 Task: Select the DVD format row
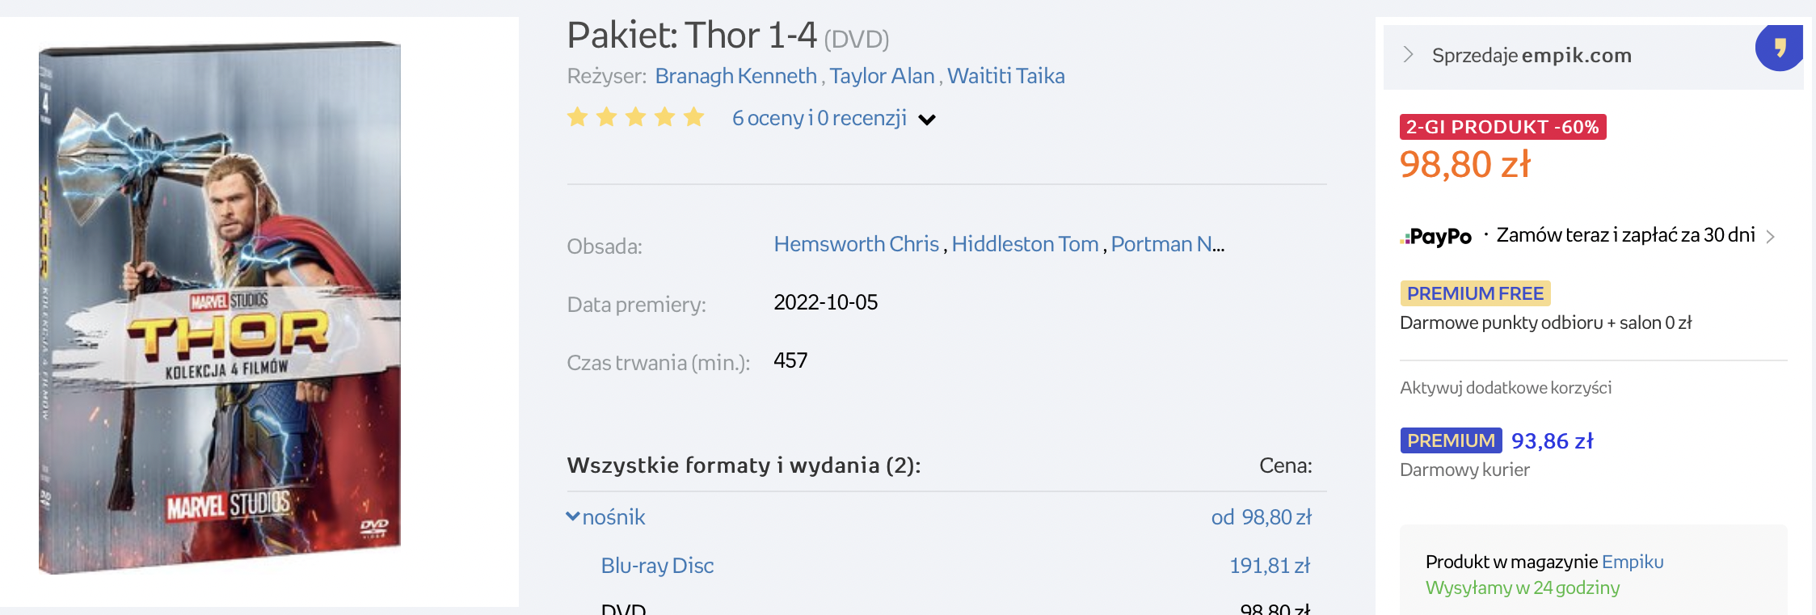point(624,609)
